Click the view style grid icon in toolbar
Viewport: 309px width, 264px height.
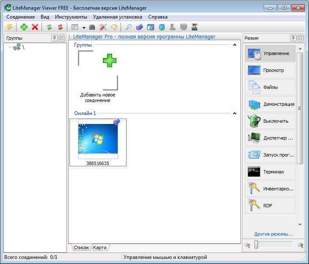click(x=74, y=27)
